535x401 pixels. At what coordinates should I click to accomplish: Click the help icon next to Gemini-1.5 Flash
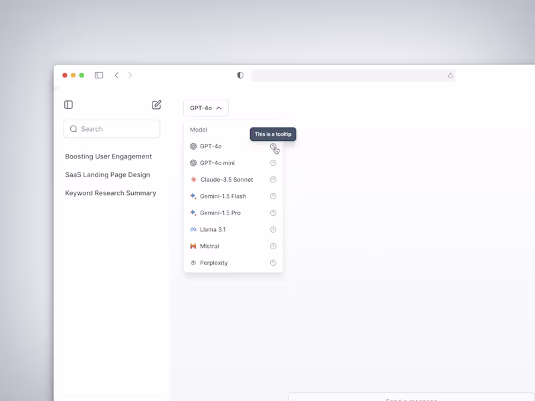(x=273, y=196)
